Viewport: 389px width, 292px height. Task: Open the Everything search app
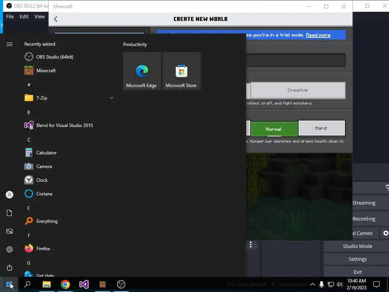[70, 221]
